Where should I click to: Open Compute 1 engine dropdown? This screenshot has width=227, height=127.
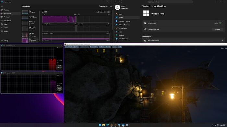tap(80, 24)
